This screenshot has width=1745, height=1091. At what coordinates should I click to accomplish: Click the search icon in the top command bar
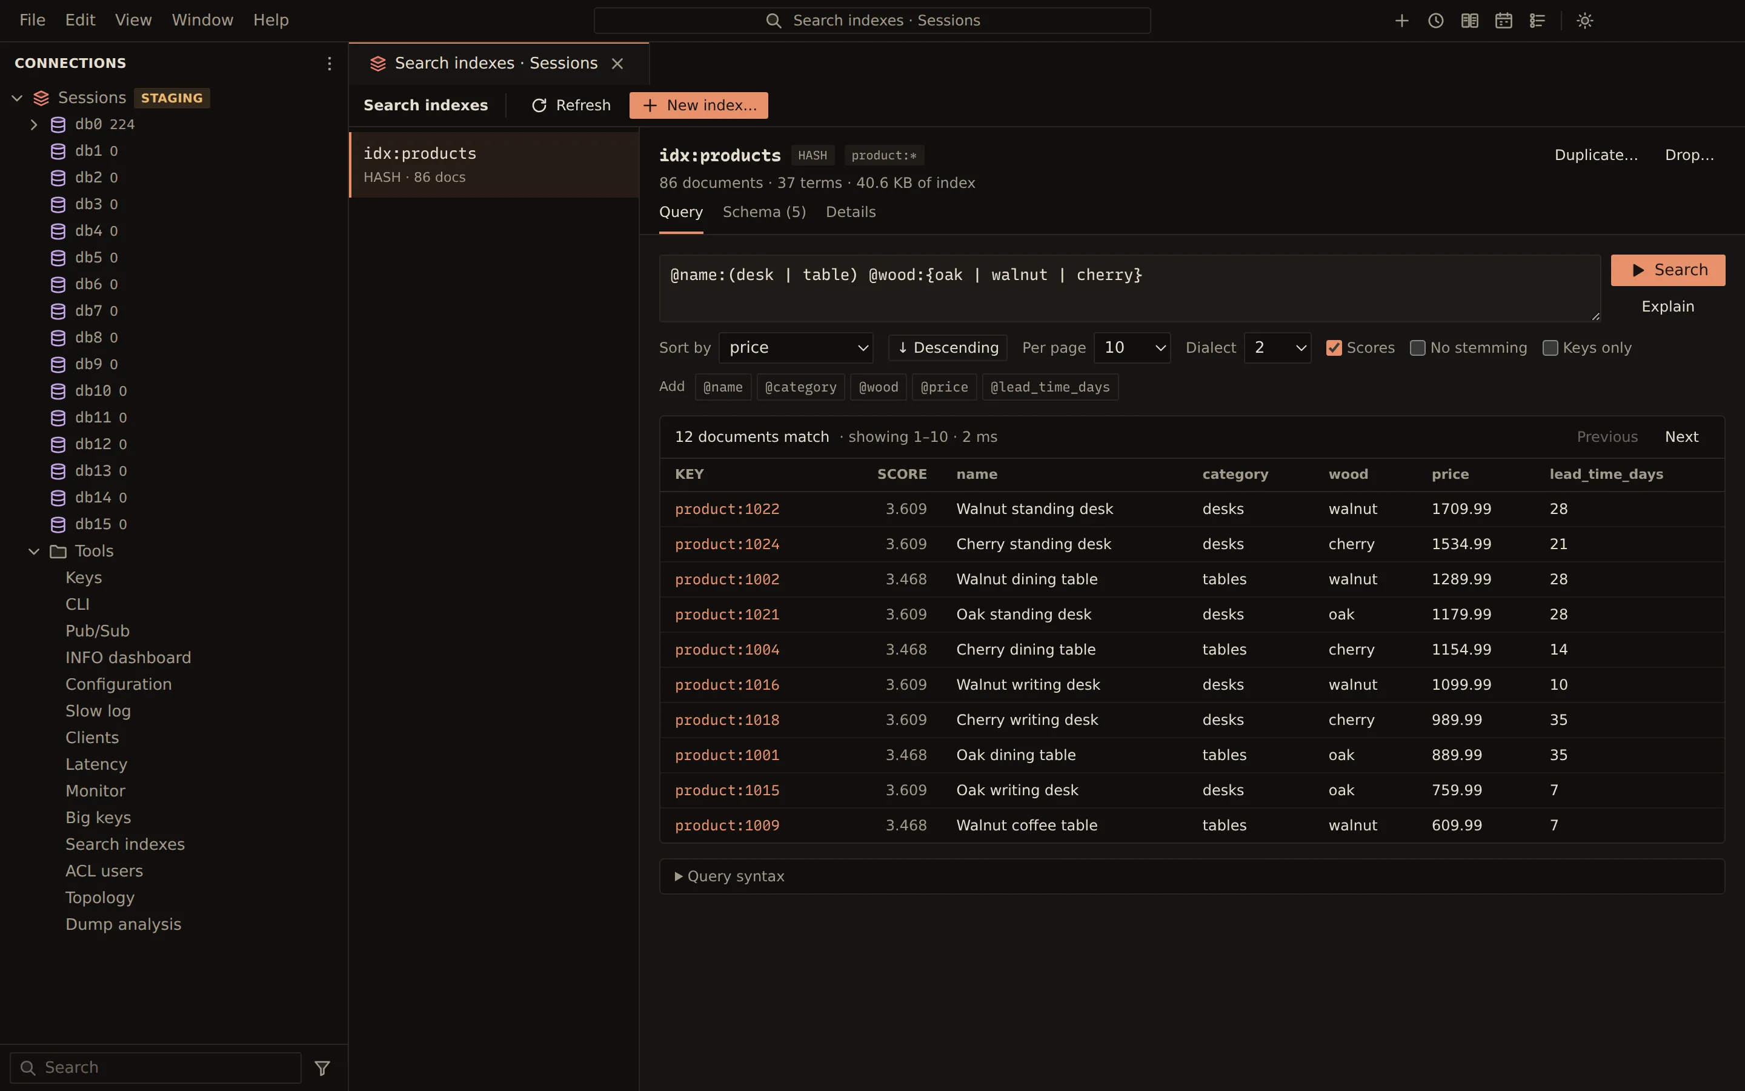click(x=774, y=21)
